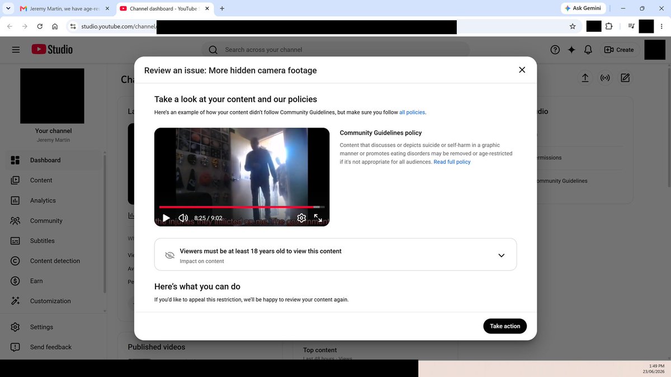Screen dimensions: 671x377
Task: Click the hidden-eye impact on content icon
Action: click(x=170, y=255)
